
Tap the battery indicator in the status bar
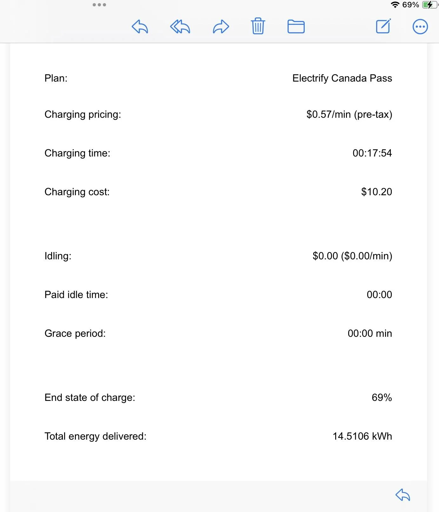click(430, 5)
